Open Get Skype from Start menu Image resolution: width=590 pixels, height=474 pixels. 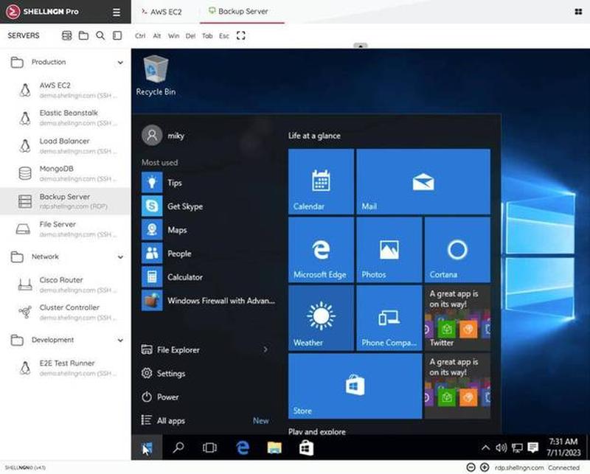tap(209, 206)
